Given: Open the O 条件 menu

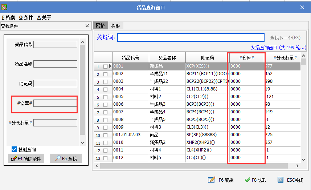Looking at the screenshot, I should tap(26, 17).
